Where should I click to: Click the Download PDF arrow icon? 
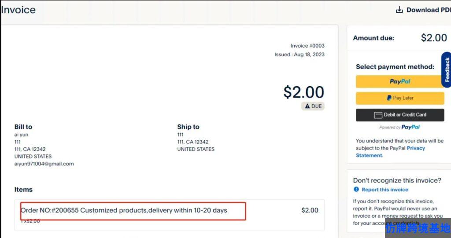click(x=399, y=10)
